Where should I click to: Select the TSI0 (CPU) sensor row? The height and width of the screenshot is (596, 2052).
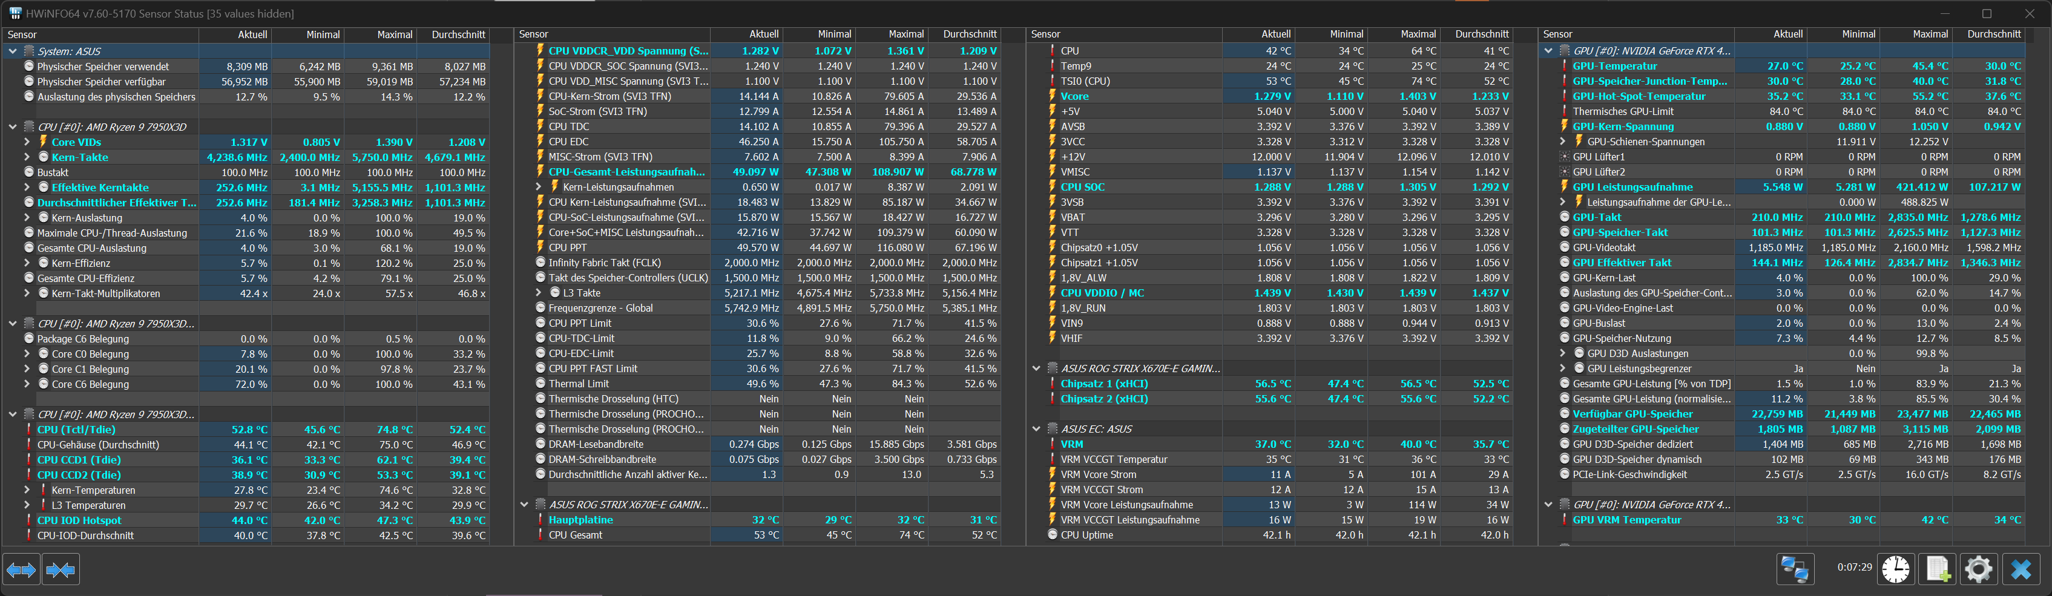[1271, 81]
